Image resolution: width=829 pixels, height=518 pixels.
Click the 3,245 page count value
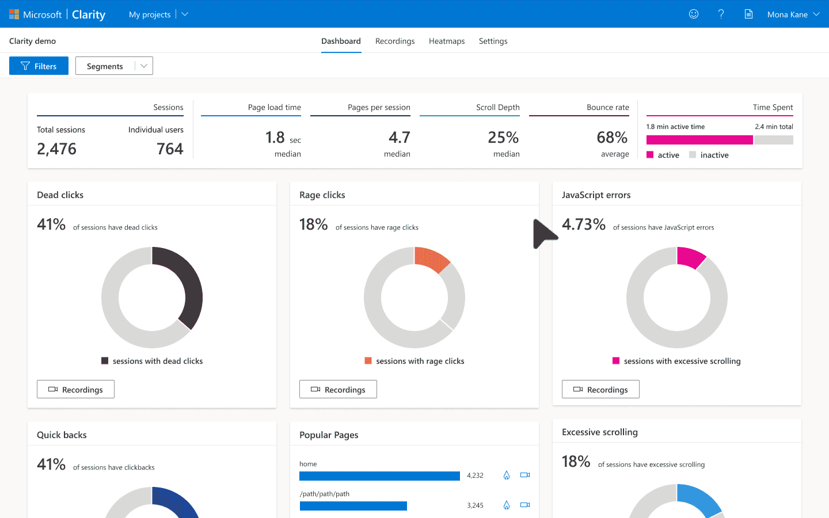pyautogui.click(x=475, y=505)
